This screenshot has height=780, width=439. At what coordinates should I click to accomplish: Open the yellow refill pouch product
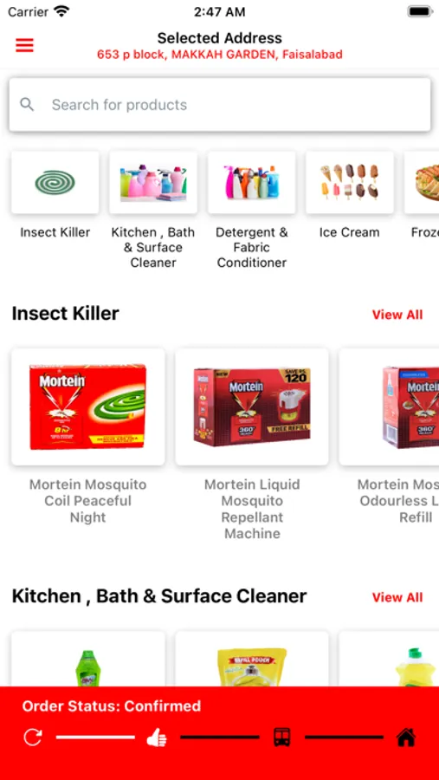coord(252,660)
